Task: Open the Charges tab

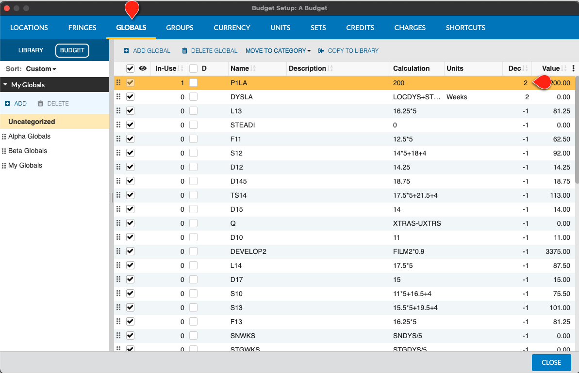Action: tap(410, 28)
